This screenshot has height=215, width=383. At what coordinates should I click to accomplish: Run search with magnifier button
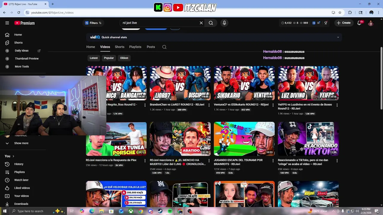211,23
